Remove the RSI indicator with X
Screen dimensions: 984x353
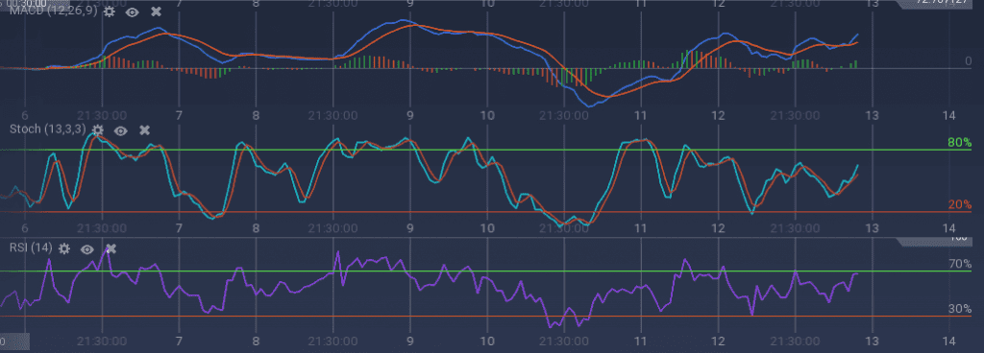(111, 249)
